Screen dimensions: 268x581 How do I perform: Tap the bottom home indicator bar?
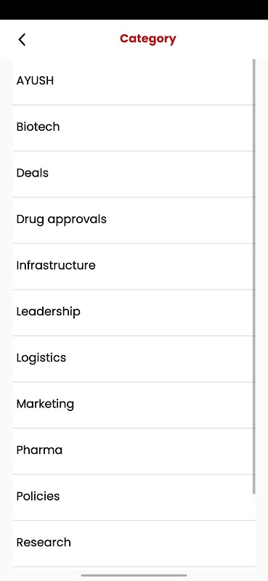tap(134, 575)
